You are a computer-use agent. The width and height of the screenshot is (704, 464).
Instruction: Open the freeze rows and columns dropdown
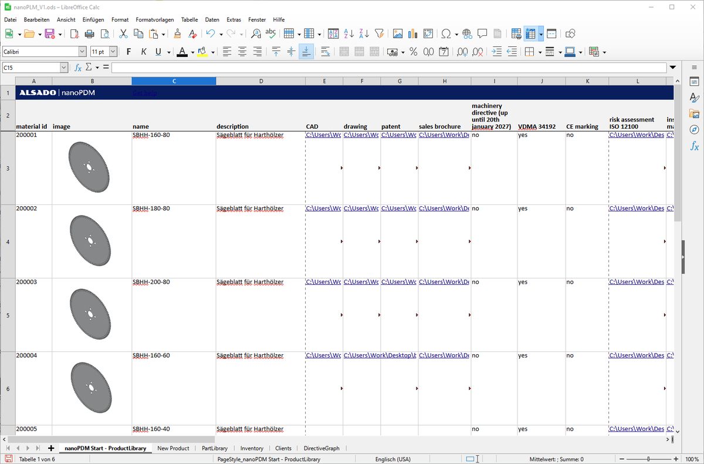click(541, 34)
